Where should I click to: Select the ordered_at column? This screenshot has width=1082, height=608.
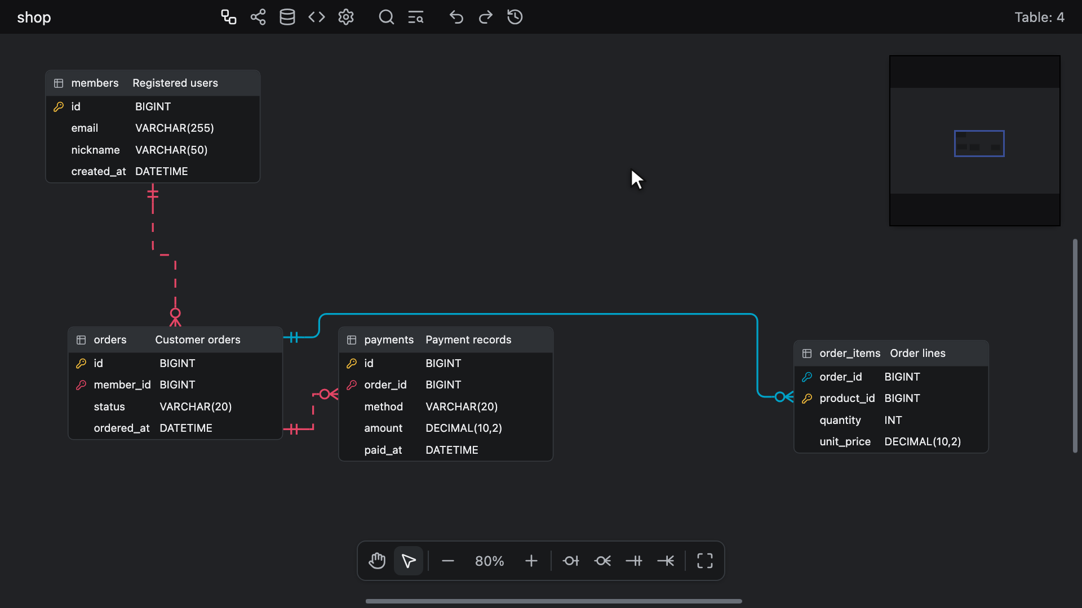click(x=122, y=428)
